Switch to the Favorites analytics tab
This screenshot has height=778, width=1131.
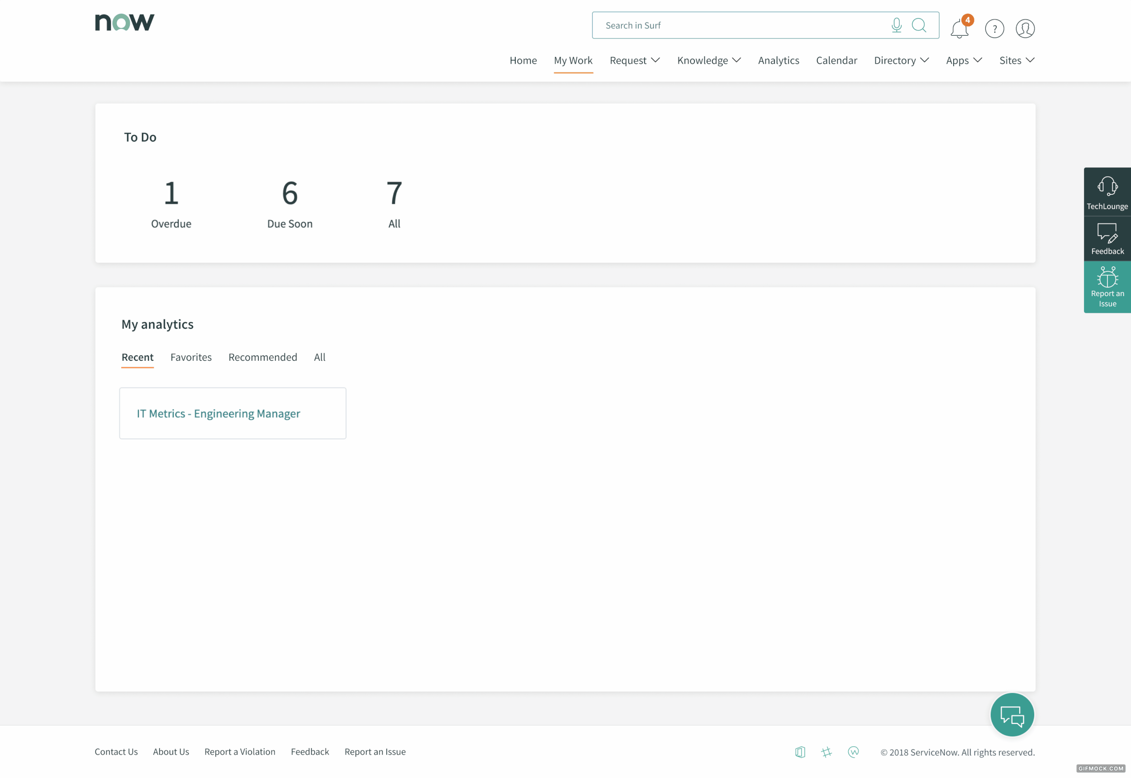click(x=191, y=357)
